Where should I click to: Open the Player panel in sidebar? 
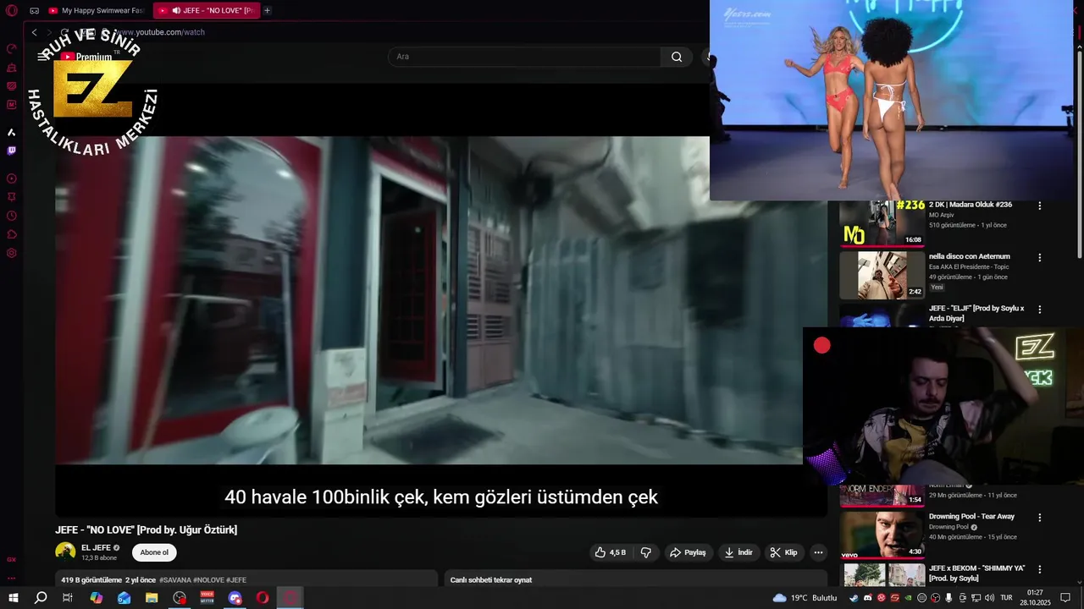[11, 178]
